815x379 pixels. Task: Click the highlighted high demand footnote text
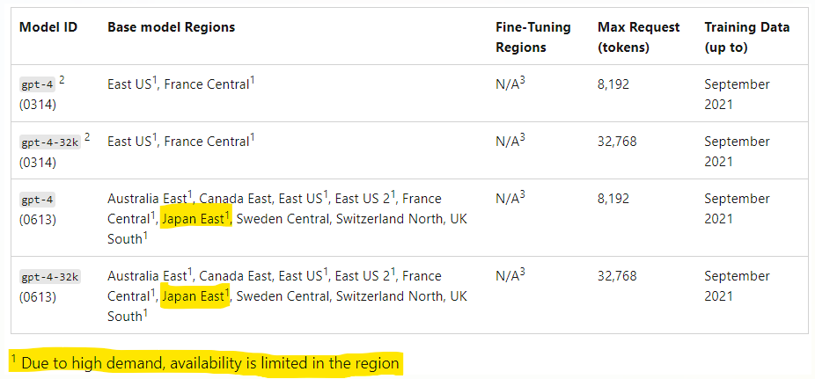point(206,363)
